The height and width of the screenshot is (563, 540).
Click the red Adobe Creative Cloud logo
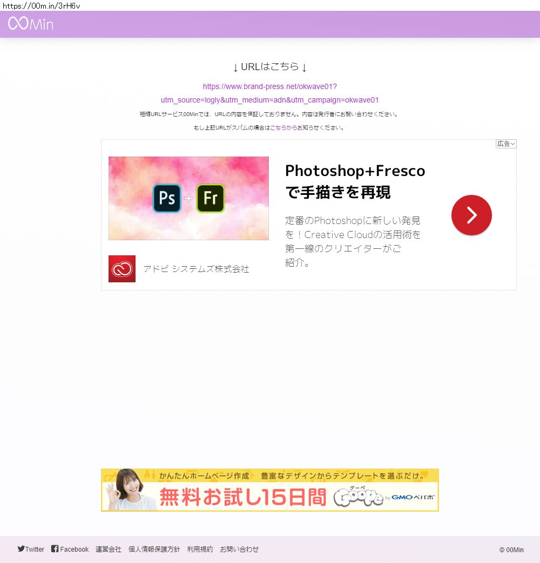[x=122, y=269]
